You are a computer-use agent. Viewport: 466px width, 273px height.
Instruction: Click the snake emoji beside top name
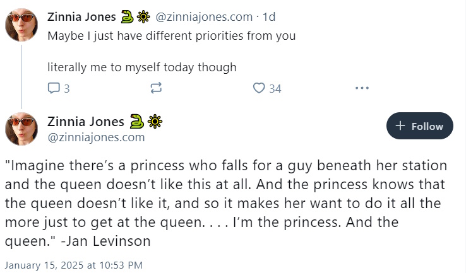[127, 17]
